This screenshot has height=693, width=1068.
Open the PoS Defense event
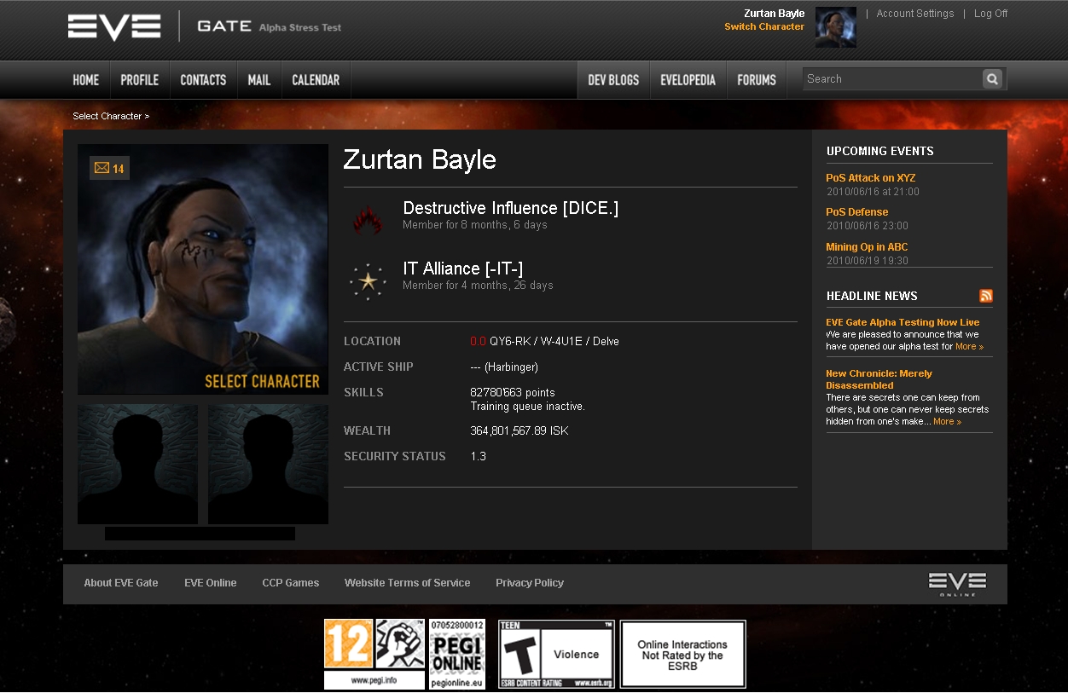point(856,212)
